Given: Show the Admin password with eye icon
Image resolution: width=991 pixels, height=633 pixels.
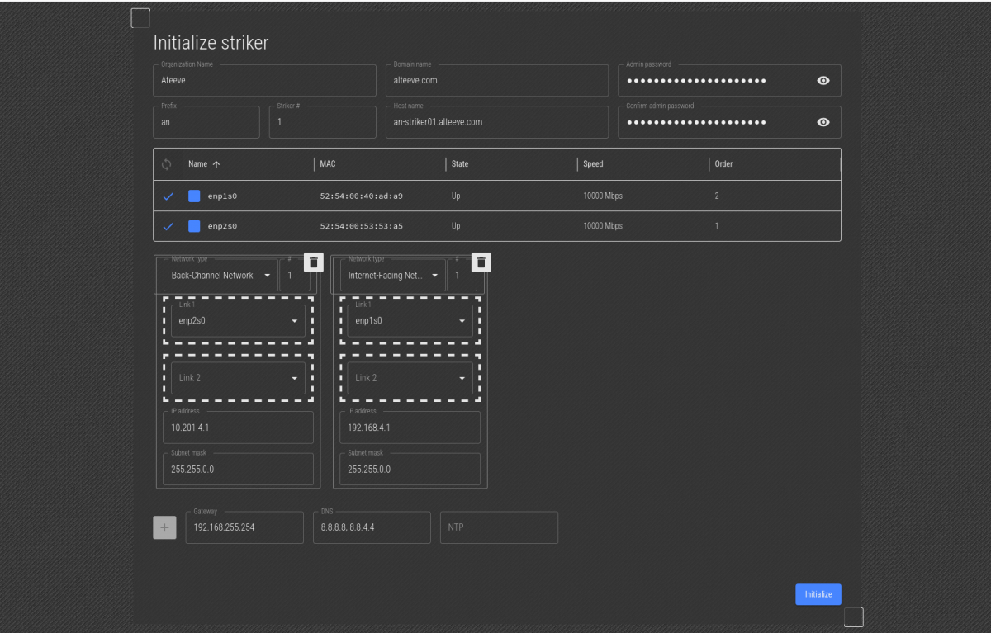Looking at the screenshot, I should coord(823,81).
